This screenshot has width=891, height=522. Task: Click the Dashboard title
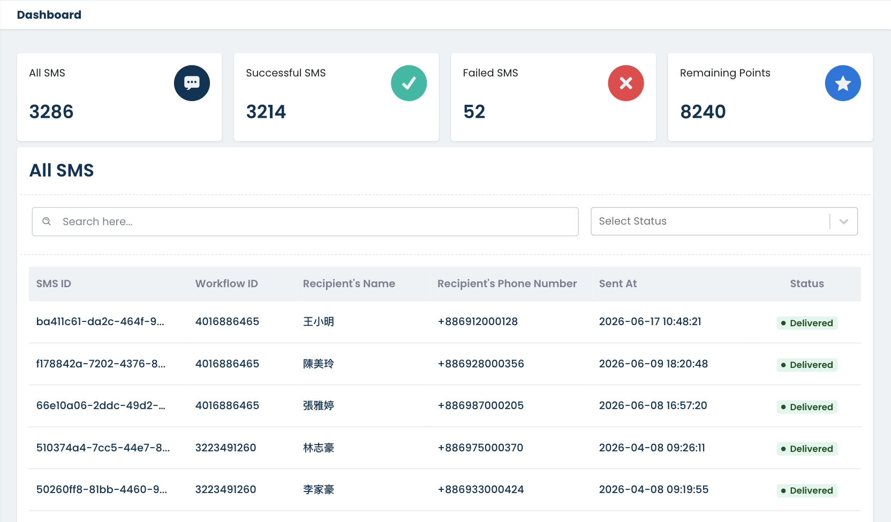tap(49, 15)
